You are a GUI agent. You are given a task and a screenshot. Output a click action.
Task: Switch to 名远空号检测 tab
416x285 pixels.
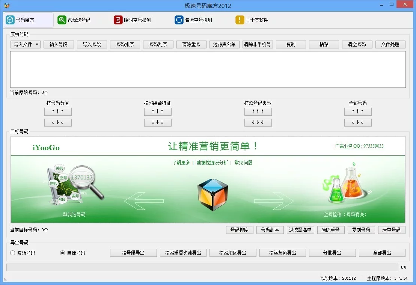pos(193,20)
